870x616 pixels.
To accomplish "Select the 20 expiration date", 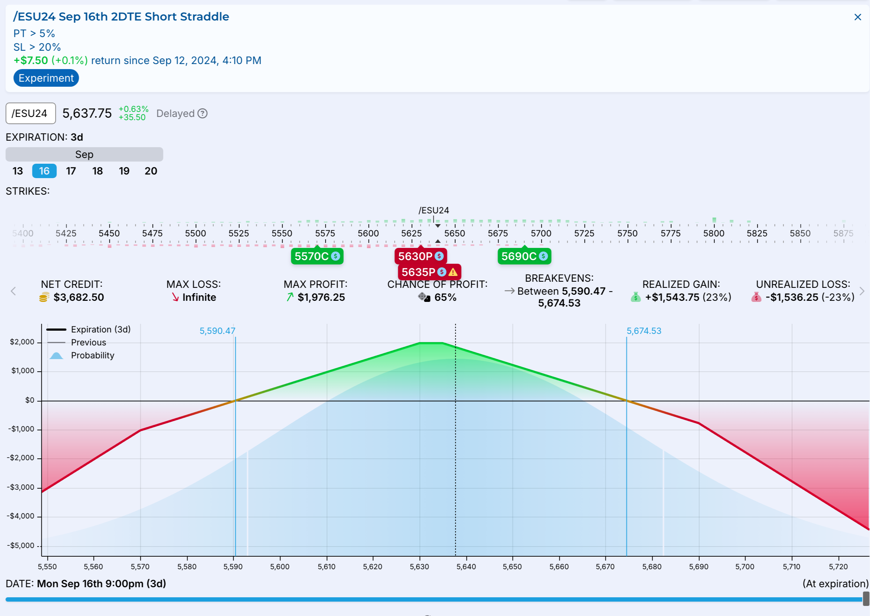I will point(150,171).
